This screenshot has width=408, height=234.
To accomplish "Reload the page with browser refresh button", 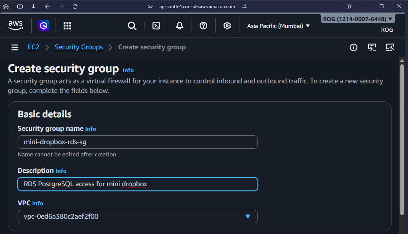I will click(75, 6).
